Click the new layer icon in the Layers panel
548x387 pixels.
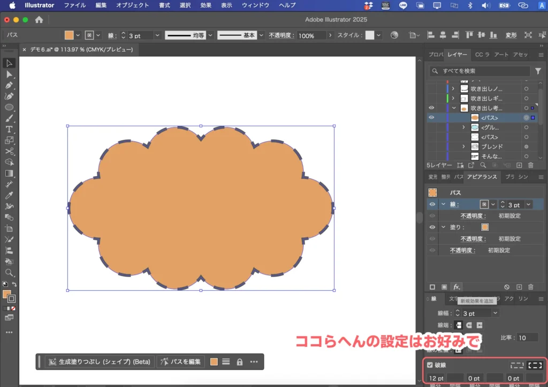(x=520, y=165)
